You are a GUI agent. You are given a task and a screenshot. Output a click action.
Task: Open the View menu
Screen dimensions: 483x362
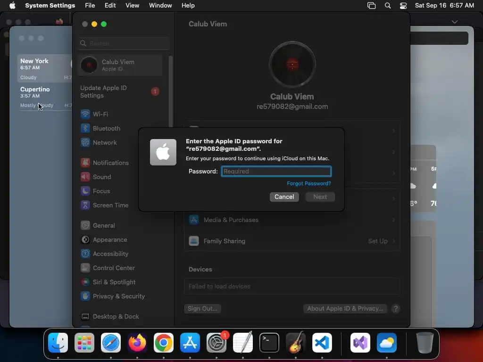132,6
